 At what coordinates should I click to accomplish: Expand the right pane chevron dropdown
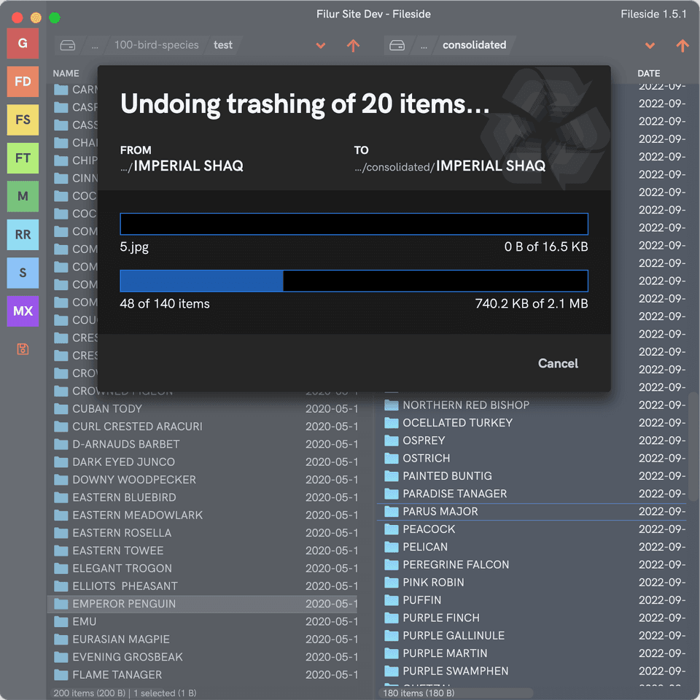pyautogui.click(x=650, y=45)
